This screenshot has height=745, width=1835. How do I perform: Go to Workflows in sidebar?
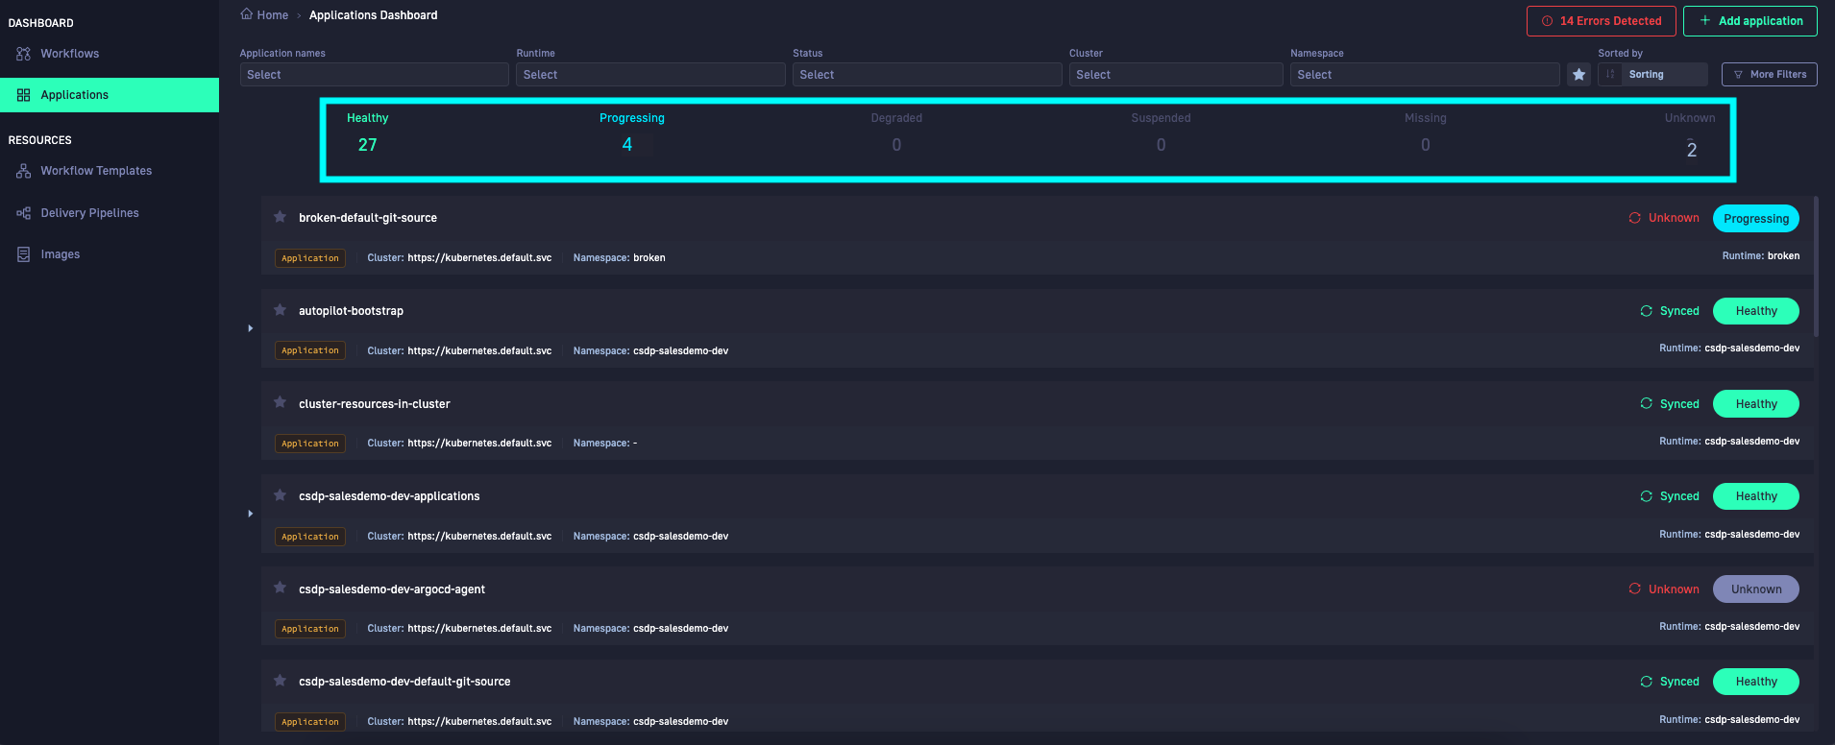click(x=69, y=54)
